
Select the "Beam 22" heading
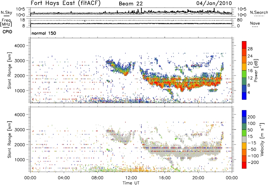[131, 4]
